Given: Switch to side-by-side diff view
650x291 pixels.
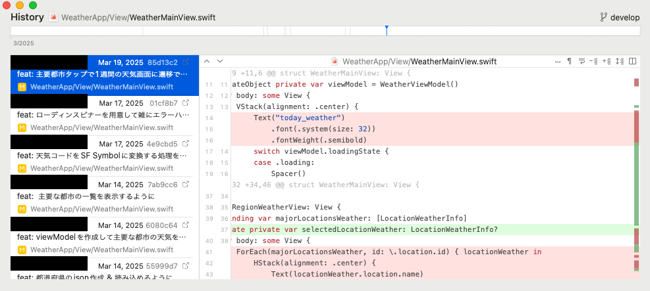Looking at the screenshot, I should point(633,62).
